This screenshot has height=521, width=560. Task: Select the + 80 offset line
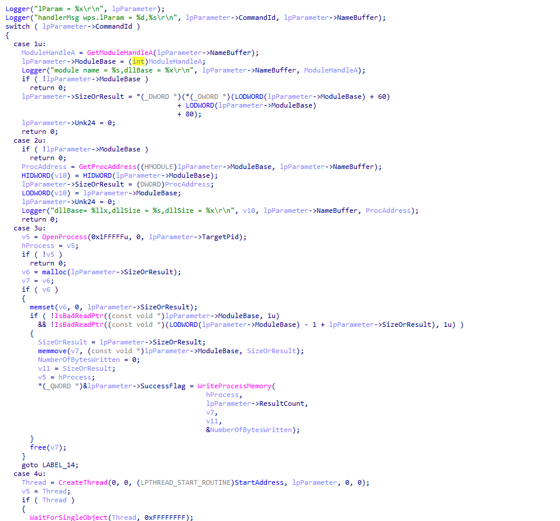pyautogui.click(x=189, y=114)
